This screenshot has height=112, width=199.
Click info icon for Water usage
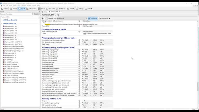pos(79,44)
